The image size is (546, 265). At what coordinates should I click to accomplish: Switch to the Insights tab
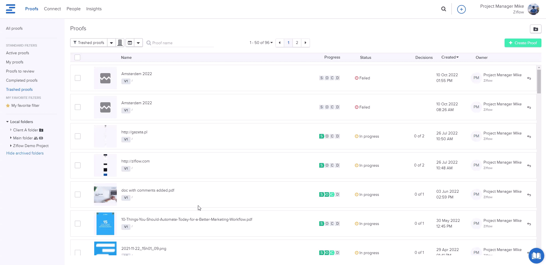[94, 9]
